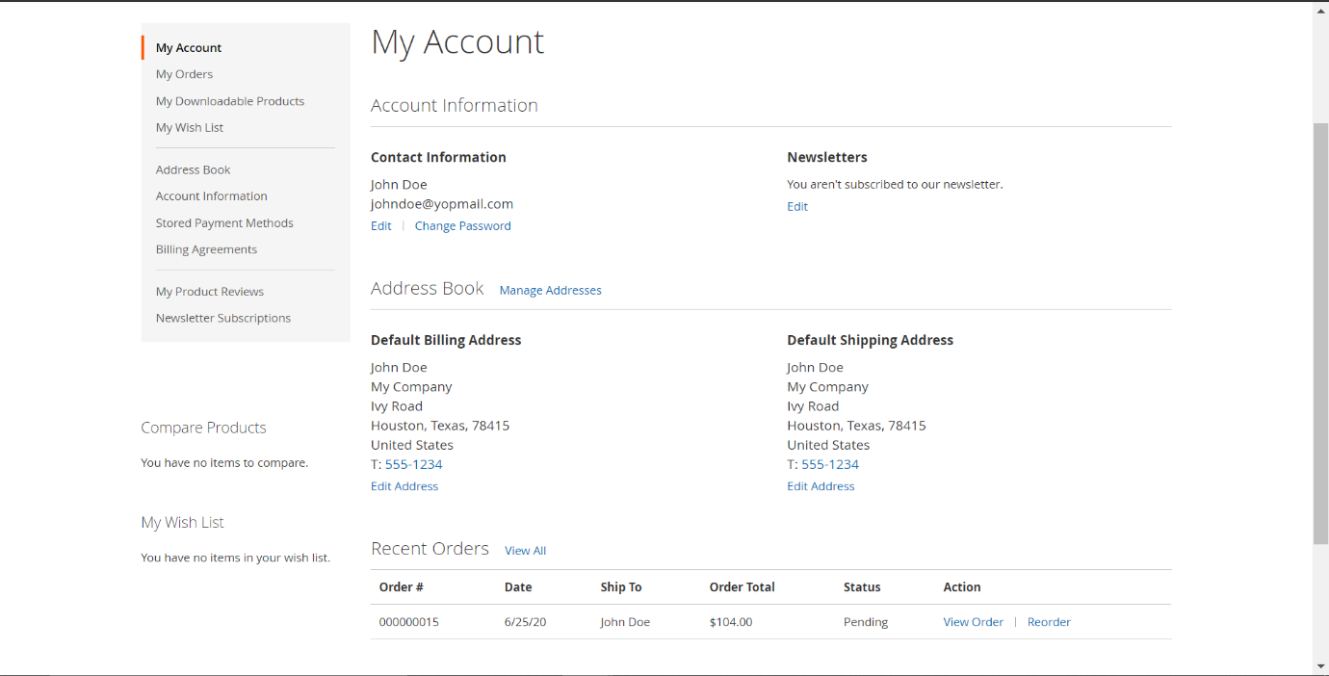View all recent orders
Screen dimensions: 1329x676
pyautogui.click(x=525, y=551)
